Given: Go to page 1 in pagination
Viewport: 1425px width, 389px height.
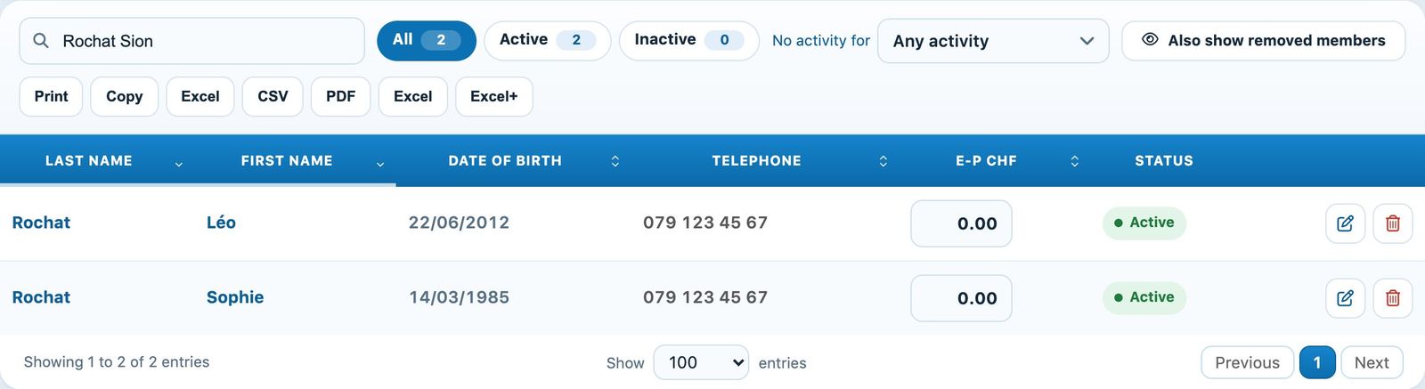Looking at the screenshot, I should [1317, 362].
